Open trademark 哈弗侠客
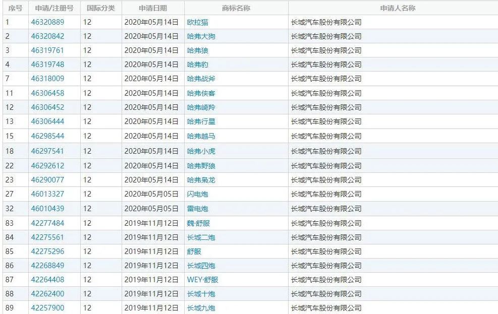This screenshot has width=498, height=314. point(201,93)
